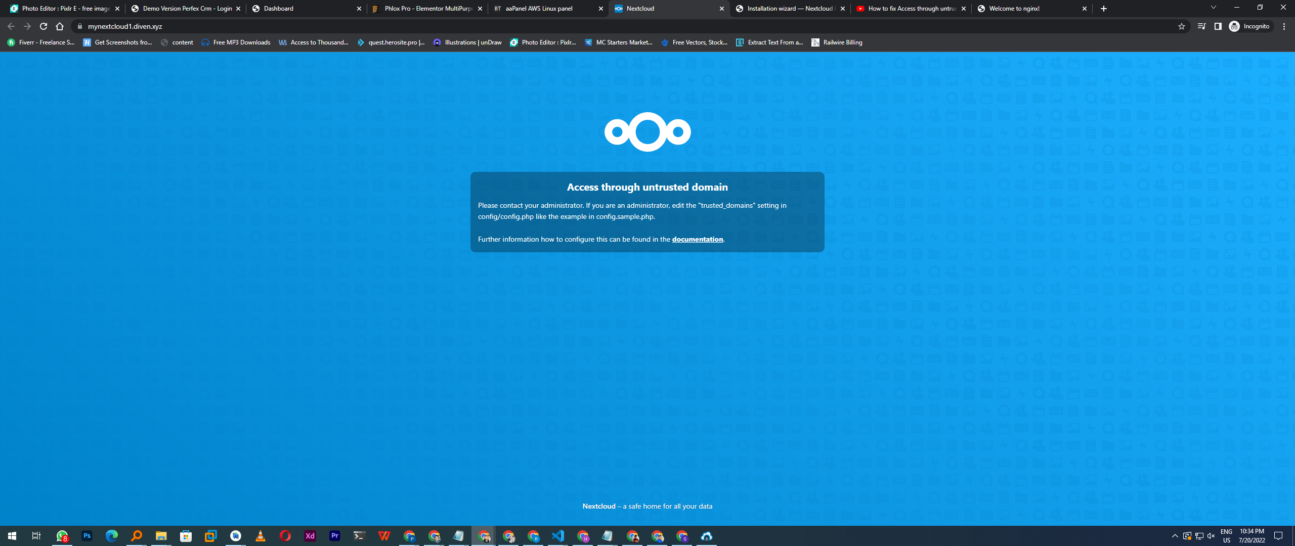This screenshot has height=546, width=1295.
Task: Switch to aaPanel AWS Linux panel tab
Action: pyautogui.click(x=539, y=9)
